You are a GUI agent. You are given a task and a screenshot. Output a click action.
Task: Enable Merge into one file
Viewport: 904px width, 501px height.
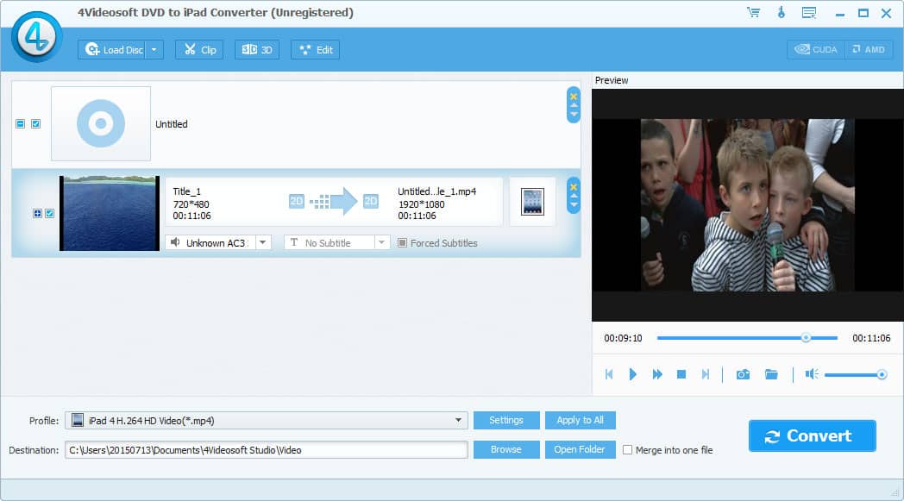click(x=627, y=449)
